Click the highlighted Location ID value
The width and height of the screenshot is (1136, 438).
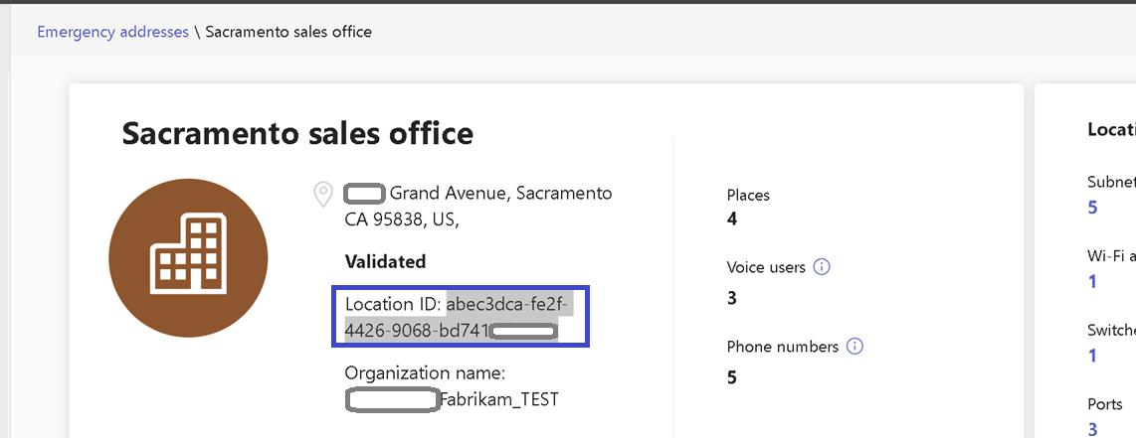coord(459,318)
